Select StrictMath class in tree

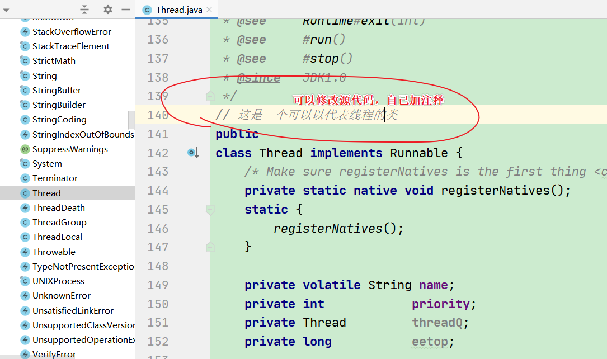click(x=54, y=61)
